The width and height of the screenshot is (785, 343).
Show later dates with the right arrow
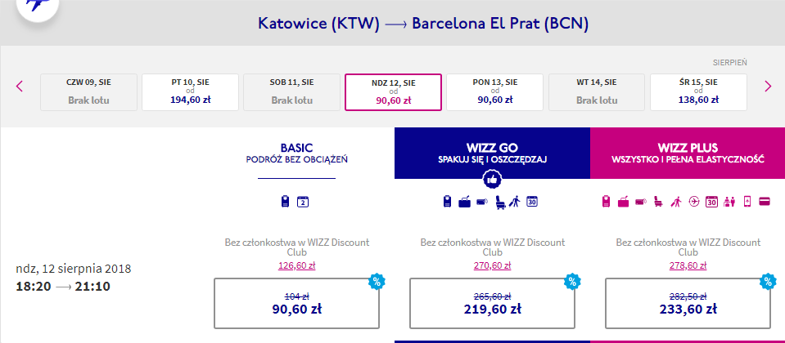768,86
